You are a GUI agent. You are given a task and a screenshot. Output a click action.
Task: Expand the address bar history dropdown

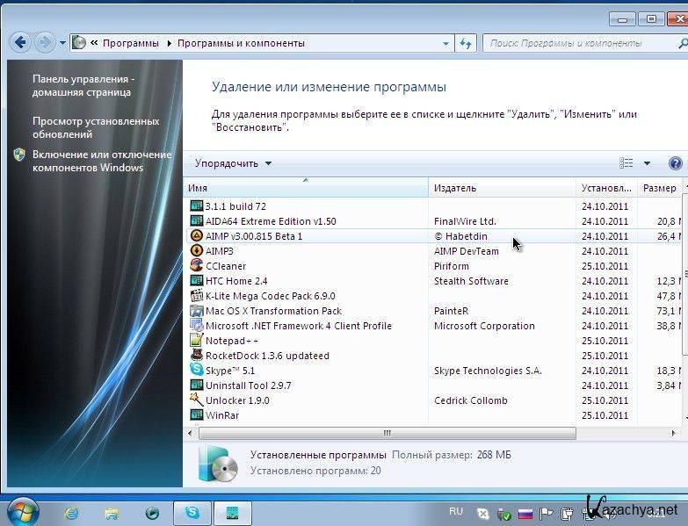445,42
